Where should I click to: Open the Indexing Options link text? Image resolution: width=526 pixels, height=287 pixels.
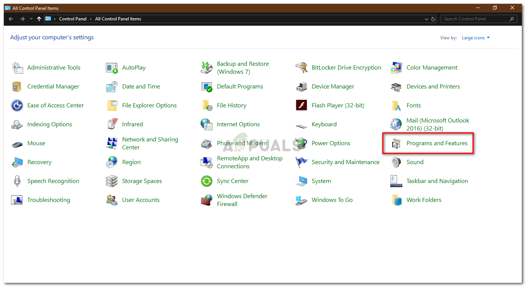[50, 124]
